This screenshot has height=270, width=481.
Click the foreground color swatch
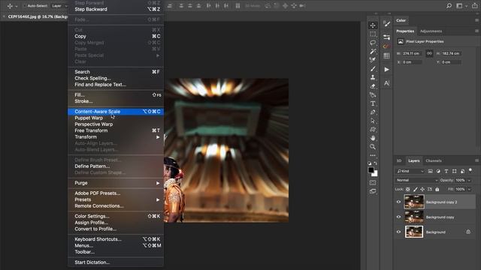pyautogui.click(x=371, y=170)
